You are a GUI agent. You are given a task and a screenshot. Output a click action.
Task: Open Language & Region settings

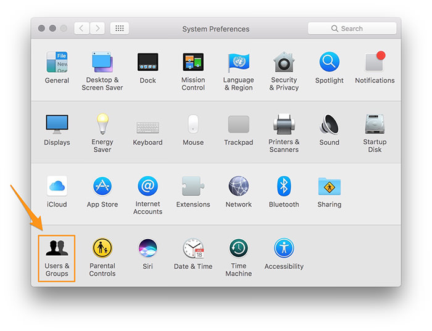pyautogui.click(x=238, y=63)
